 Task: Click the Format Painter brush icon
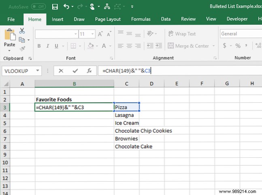22,49
